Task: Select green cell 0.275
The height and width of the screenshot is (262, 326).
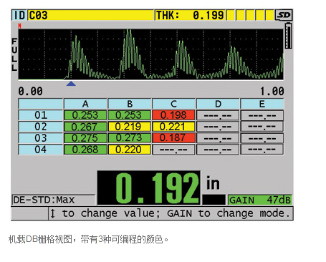Action: point(85,138)
